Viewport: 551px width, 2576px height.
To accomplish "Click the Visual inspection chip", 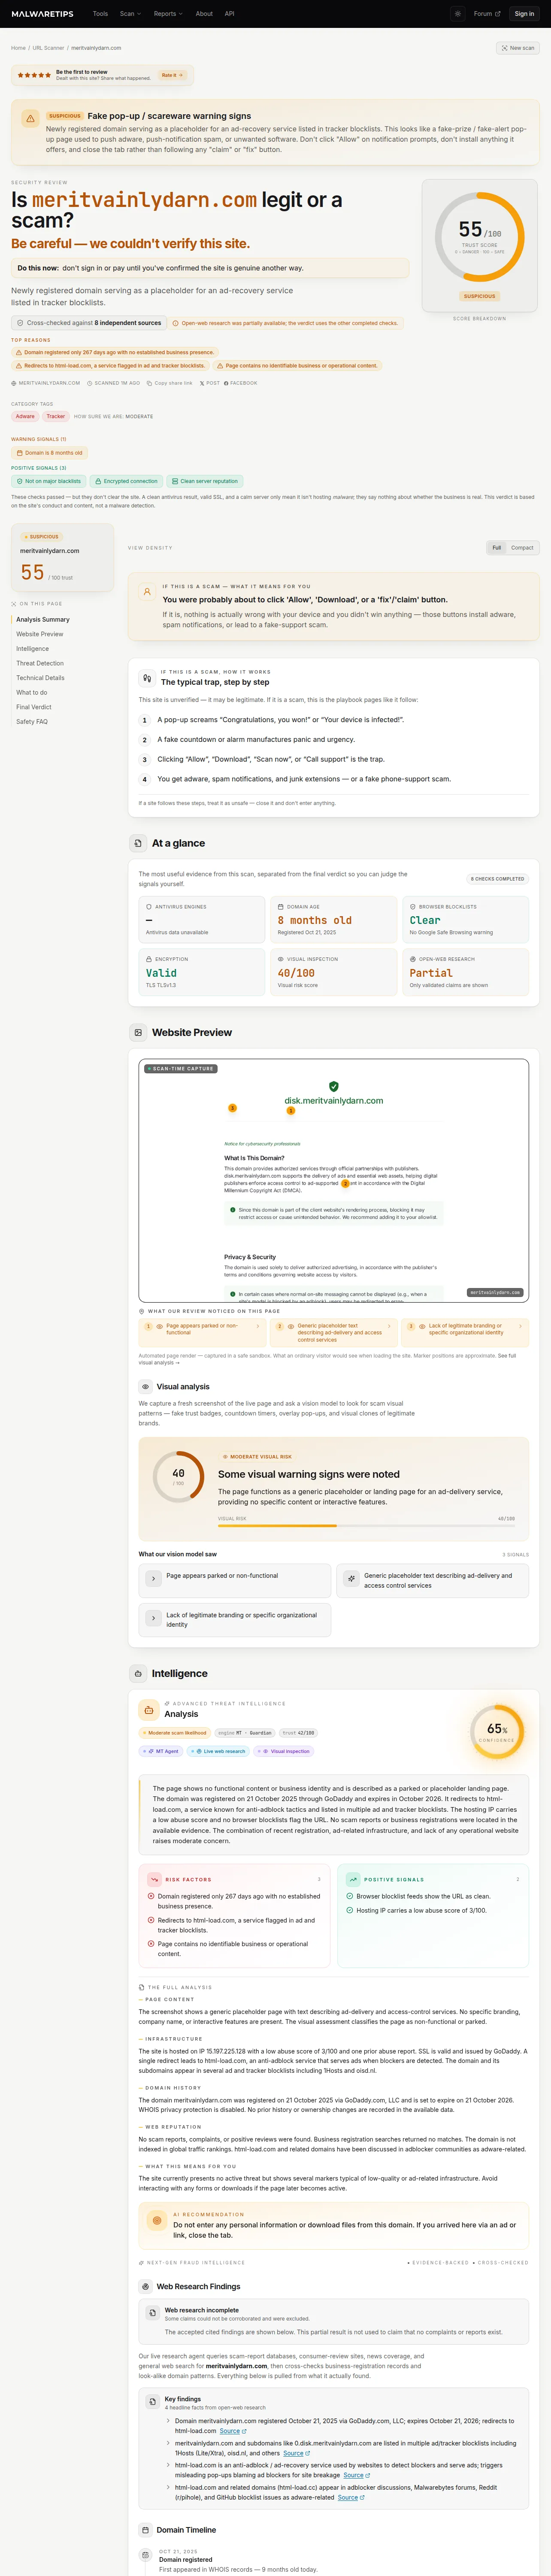I will pos(284,1751).
